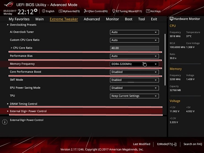204x153 pixels.
Task: Click EPU Power Saving Mode label
Action: pos(25,88)
